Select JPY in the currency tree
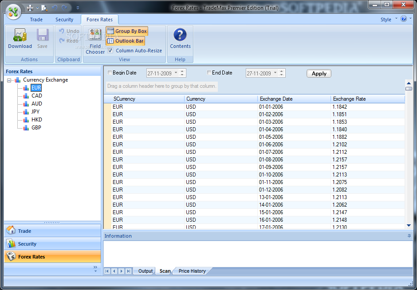Image resolution: width=417 pixels, height=290 pixels. coord(35,112)
